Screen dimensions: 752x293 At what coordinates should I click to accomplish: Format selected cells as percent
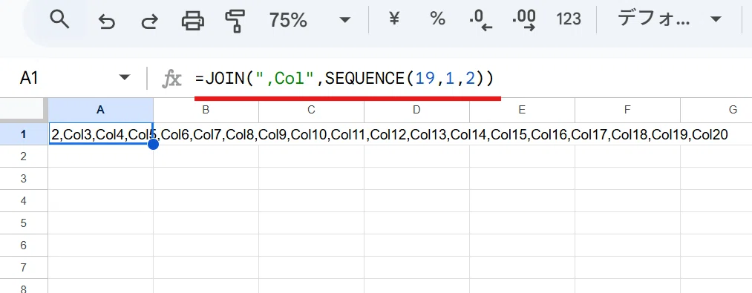[x=437, y=19]
